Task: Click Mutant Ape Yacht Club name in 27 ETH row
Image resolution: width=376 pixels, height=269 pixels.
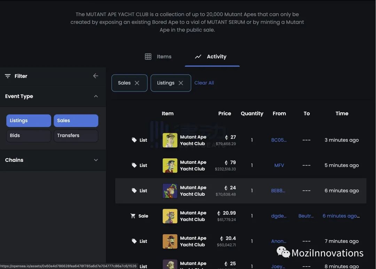Action: coord(193,140)
